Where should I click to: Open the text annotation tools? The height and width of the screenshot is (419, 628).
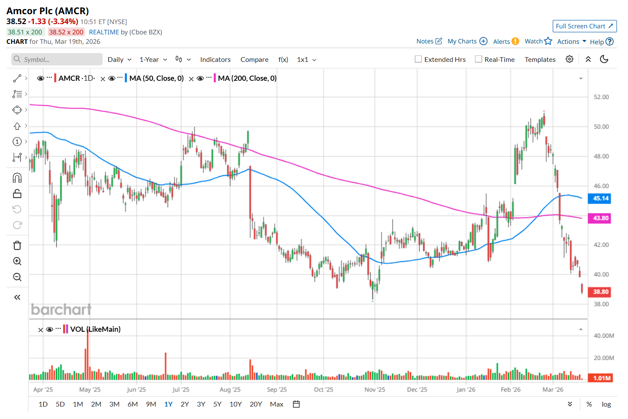point(17,94)
